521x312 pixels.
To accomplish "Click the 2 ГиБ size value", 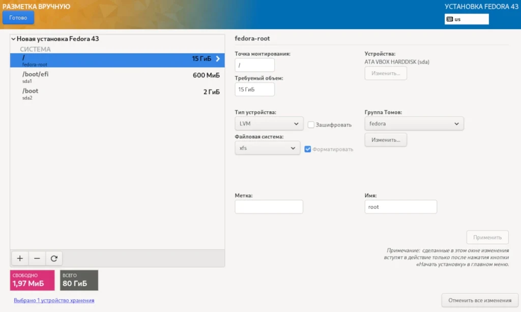I will point(211,91).
